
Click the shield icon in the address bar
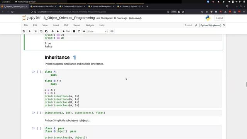coord(32,12)
